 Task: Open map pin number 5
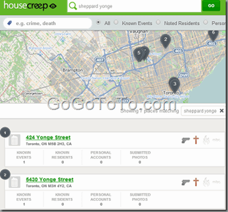[139, 55]
